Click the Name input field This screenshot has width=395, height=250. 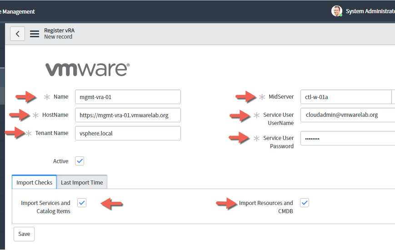click(x=128, y=97)
